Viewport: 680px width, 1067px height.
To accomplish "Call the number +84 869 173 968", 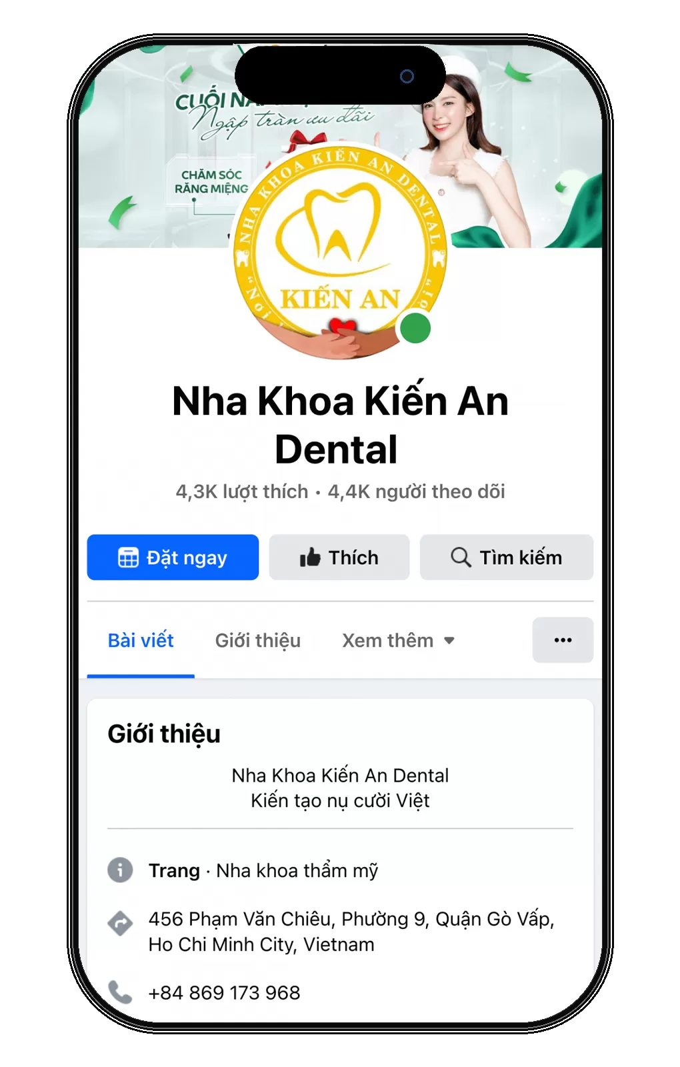I will 224,993.
